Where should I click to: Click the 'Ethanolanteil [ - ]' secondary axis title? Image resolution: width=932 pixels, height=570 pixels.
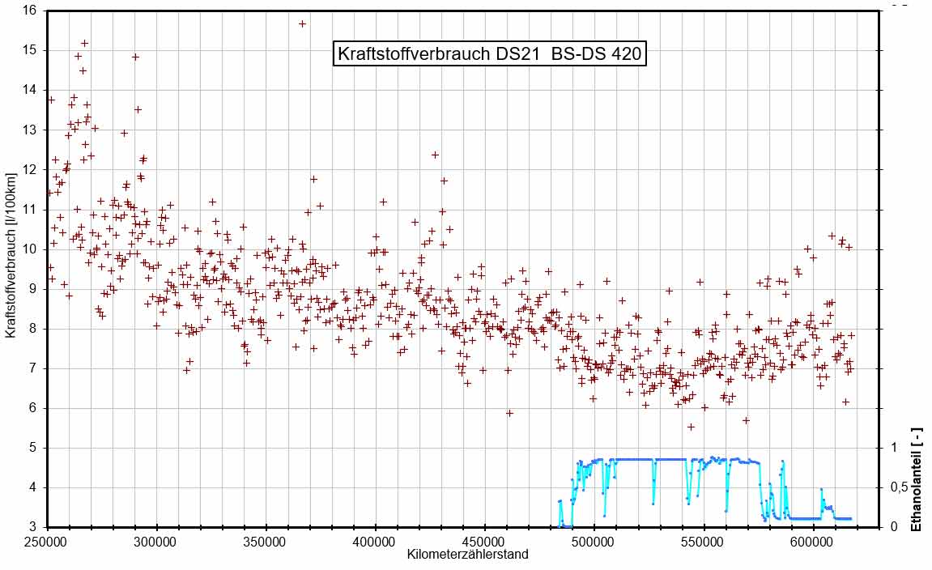pyautogui.click(x=917, y=487)
